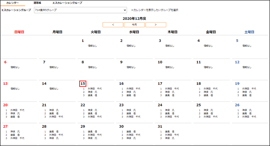Select day 21 in the calendar
The image size is (270, 146).
click(x=44, y=105)
